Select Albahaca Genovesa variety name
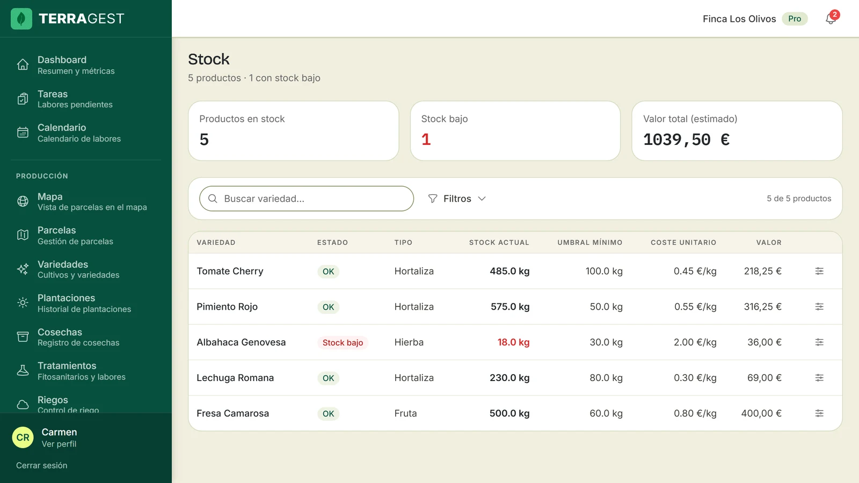 pyautogui.click(x=241, y=342)
